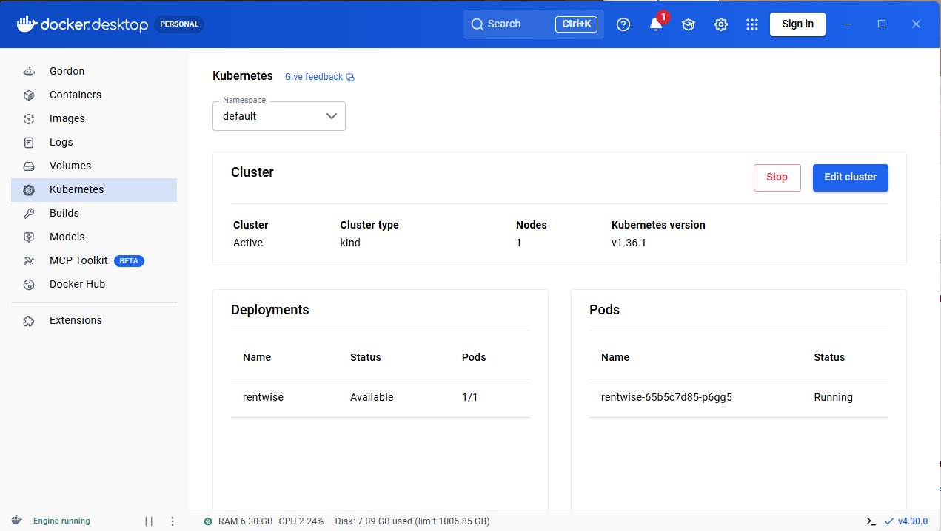Viewport: 941px width, 531px height.
Task: Click the Docker Desktop whale logo
Action: coord(26,24)
